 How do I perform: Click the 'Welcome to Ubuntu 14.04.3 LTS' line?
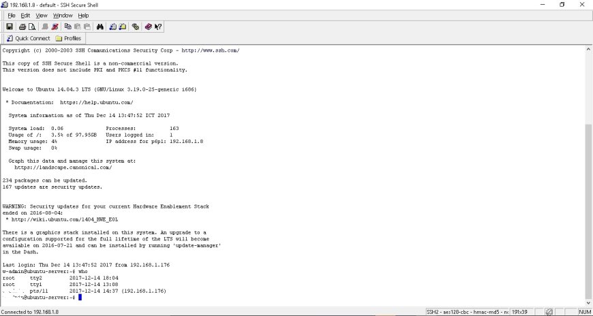tap(100, 90)
